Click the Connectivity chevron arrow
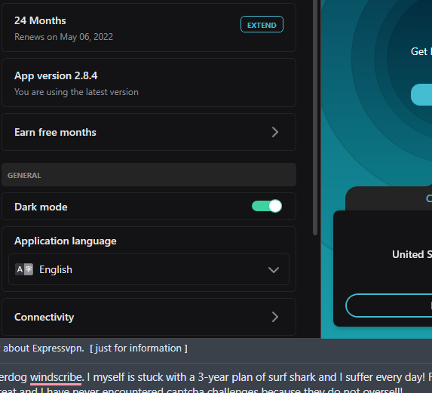The height and width of the screenshot is (393, 432). click(275, 317)
